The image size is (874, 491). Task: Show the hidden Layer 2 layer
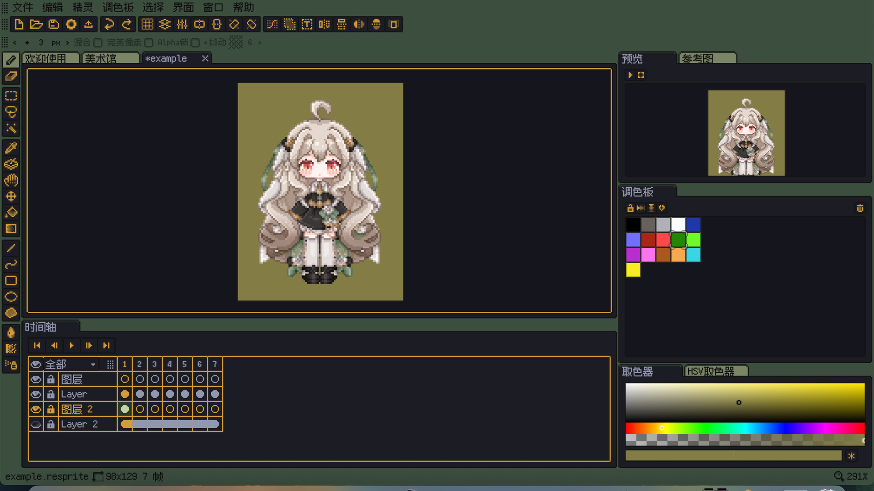click(36, 425)
